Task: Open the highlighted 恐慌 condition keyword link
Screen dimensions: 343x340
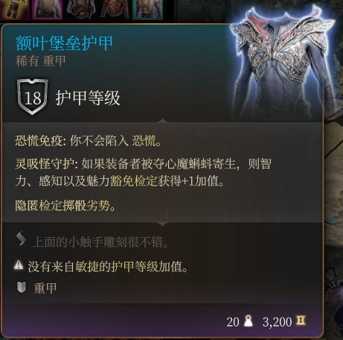Action: [144, 141]
